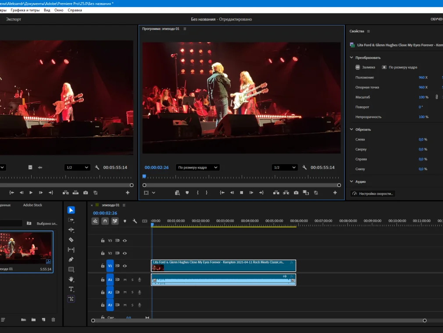Mute audio track A1
The width and height of the screenshot is (443, 333).
[x=125, y=280]
